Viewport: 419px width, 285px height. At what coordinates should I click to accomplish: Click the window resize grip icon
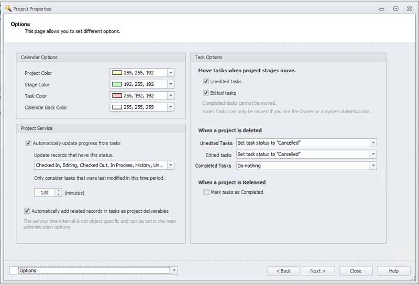pyautogui.click(x=413, y=278)
